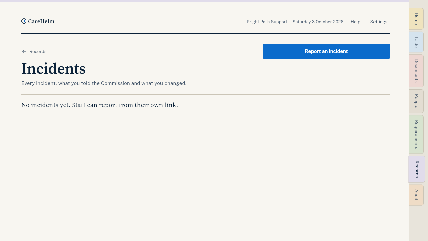Open the Help page
The width and height of the screenshot is (428, 241).
[355, 22]
